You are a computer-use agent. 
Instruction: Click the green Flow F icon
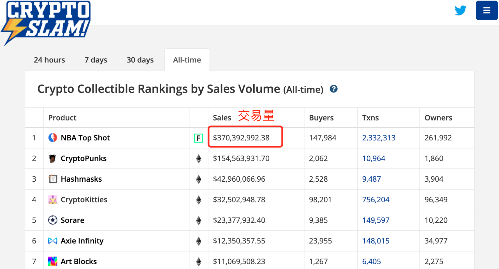pos(198,138)
